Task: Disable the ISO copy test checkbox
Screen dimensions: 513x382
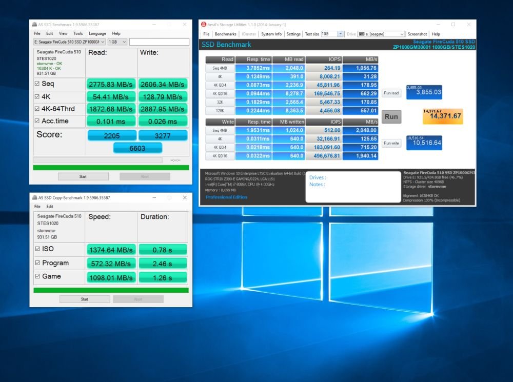Action: 37,249
